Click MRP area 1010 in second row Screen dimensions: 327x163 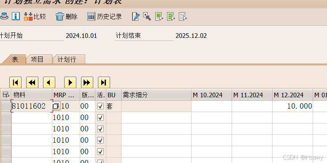coord(66,118)
